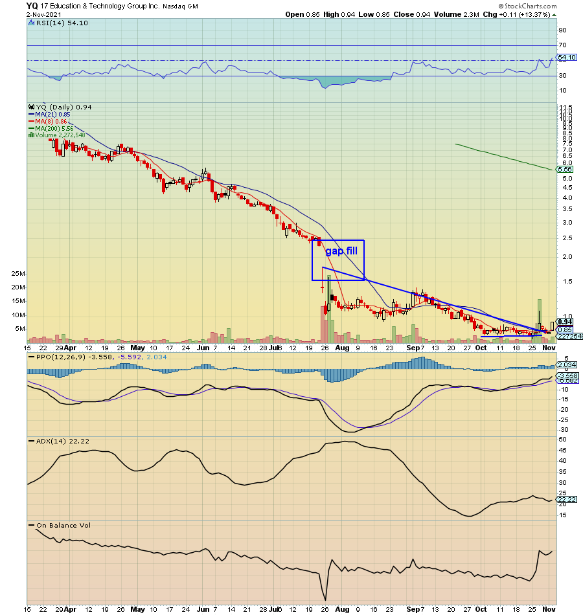The height and width of the screenshot is (615, 583).
Task: Click the Low 0.85 value in the header
Action: click(374, 14)
